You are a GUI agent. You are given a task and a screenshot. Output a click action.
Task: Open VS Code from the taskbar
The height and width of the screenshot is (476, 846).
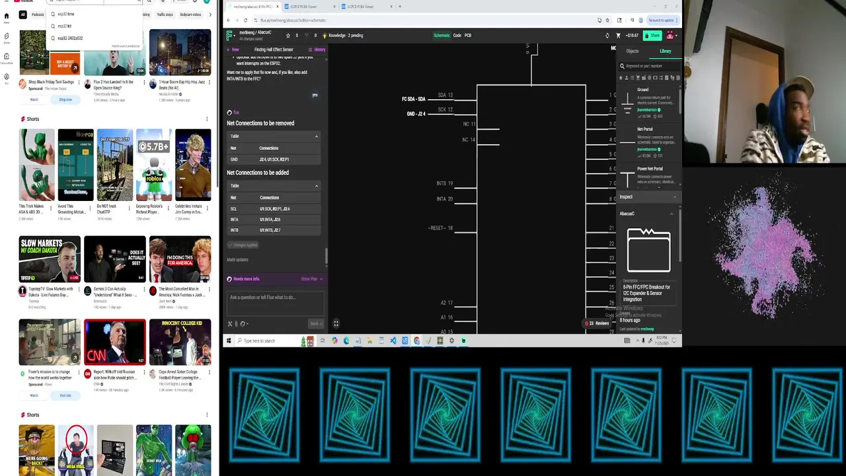coord(393,340)
